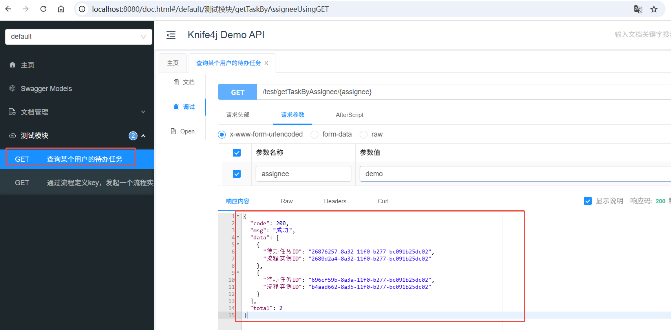
Task: Fold the JSON root object at line 1
Action: click(x=238, y=216)
